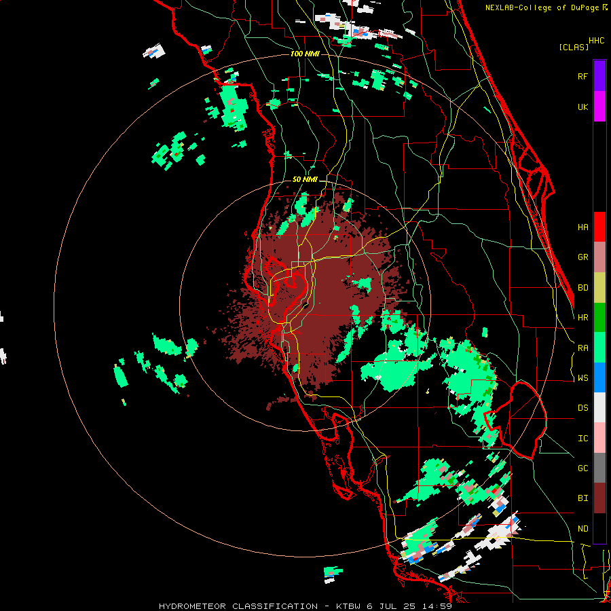Viewport: 611px width, 611px height.
Task: Select the BD yellow legend swatch
Action: (599, 288)
